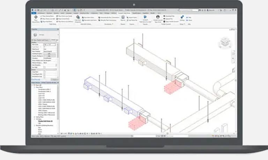
Task: Click the Apply button in Properties
Action: (x=53, y=80)
